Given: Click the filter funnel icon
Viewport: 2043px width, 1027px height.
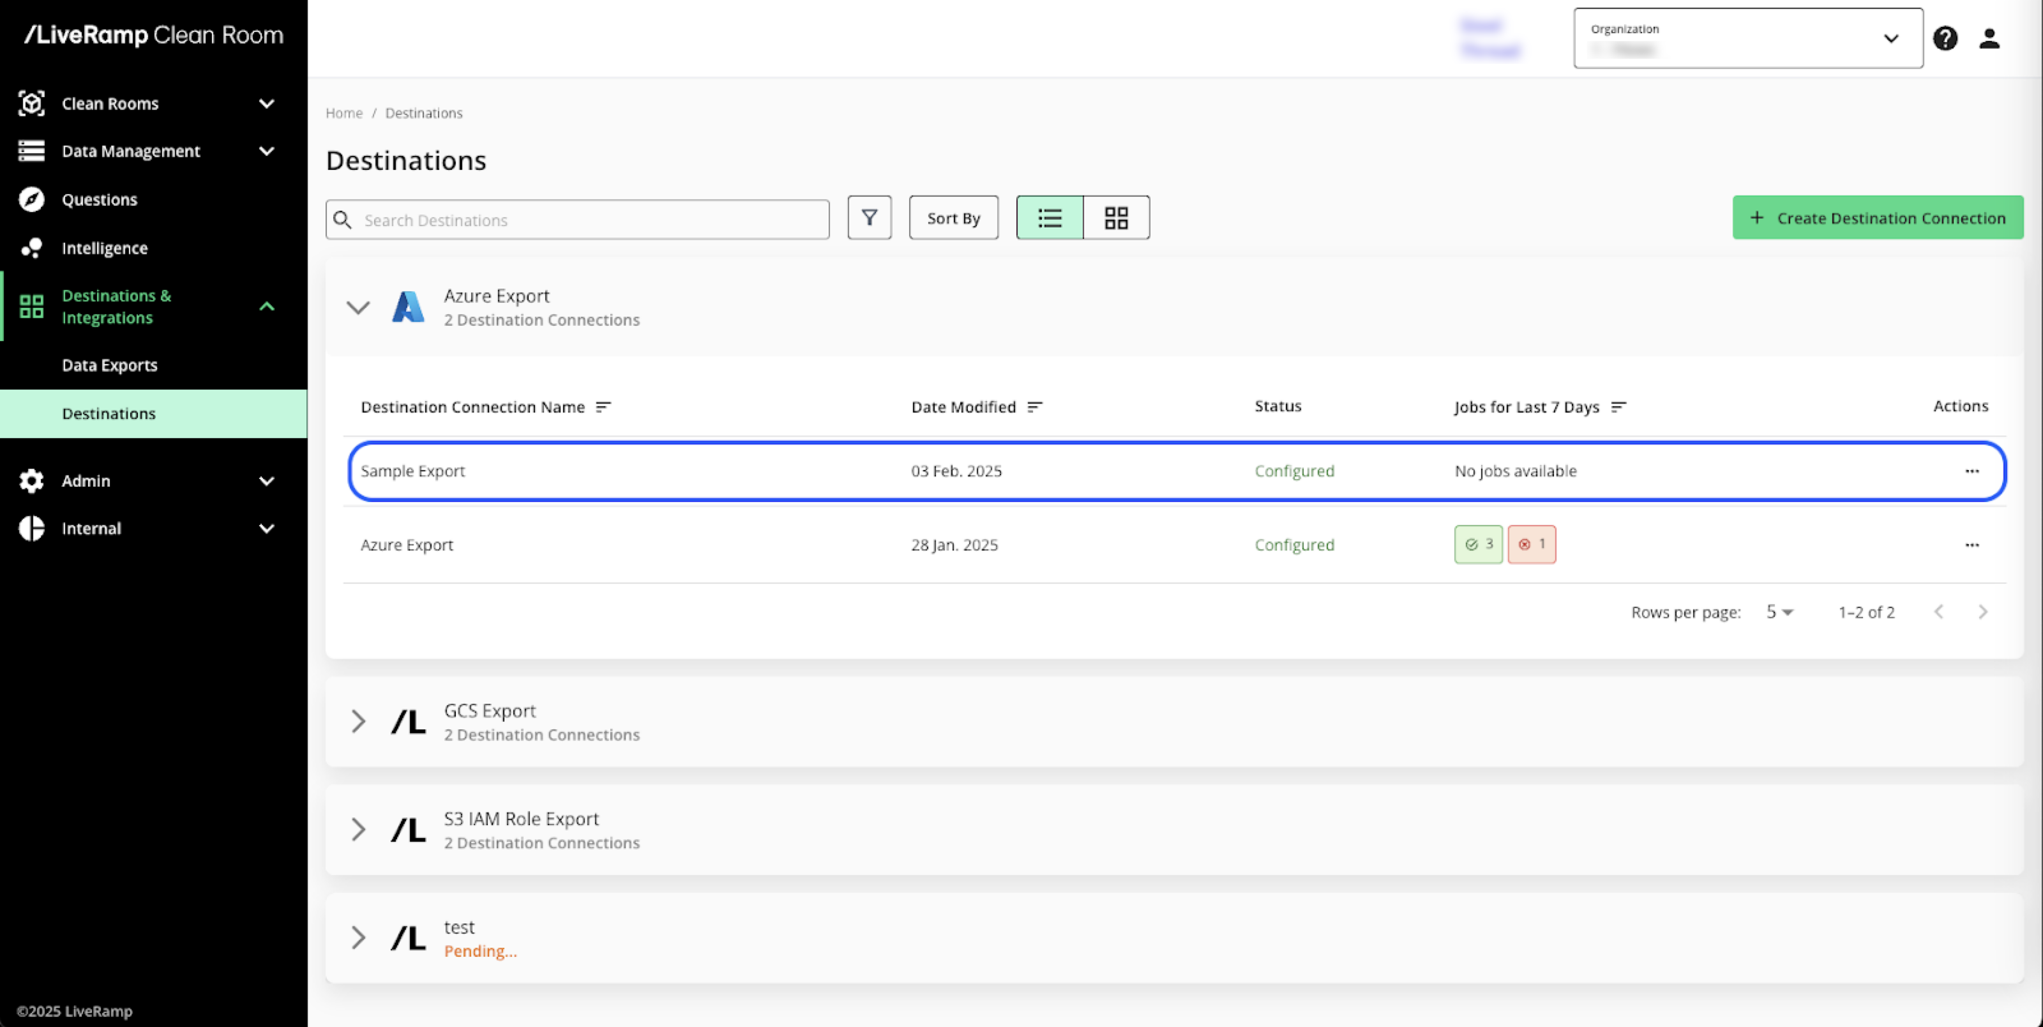Looking at the screenshot, I should 869,217.
